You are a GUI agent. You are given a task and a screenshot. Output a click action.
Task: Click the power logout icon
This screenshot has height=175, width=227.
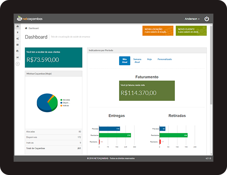click(x=207, y=19)
